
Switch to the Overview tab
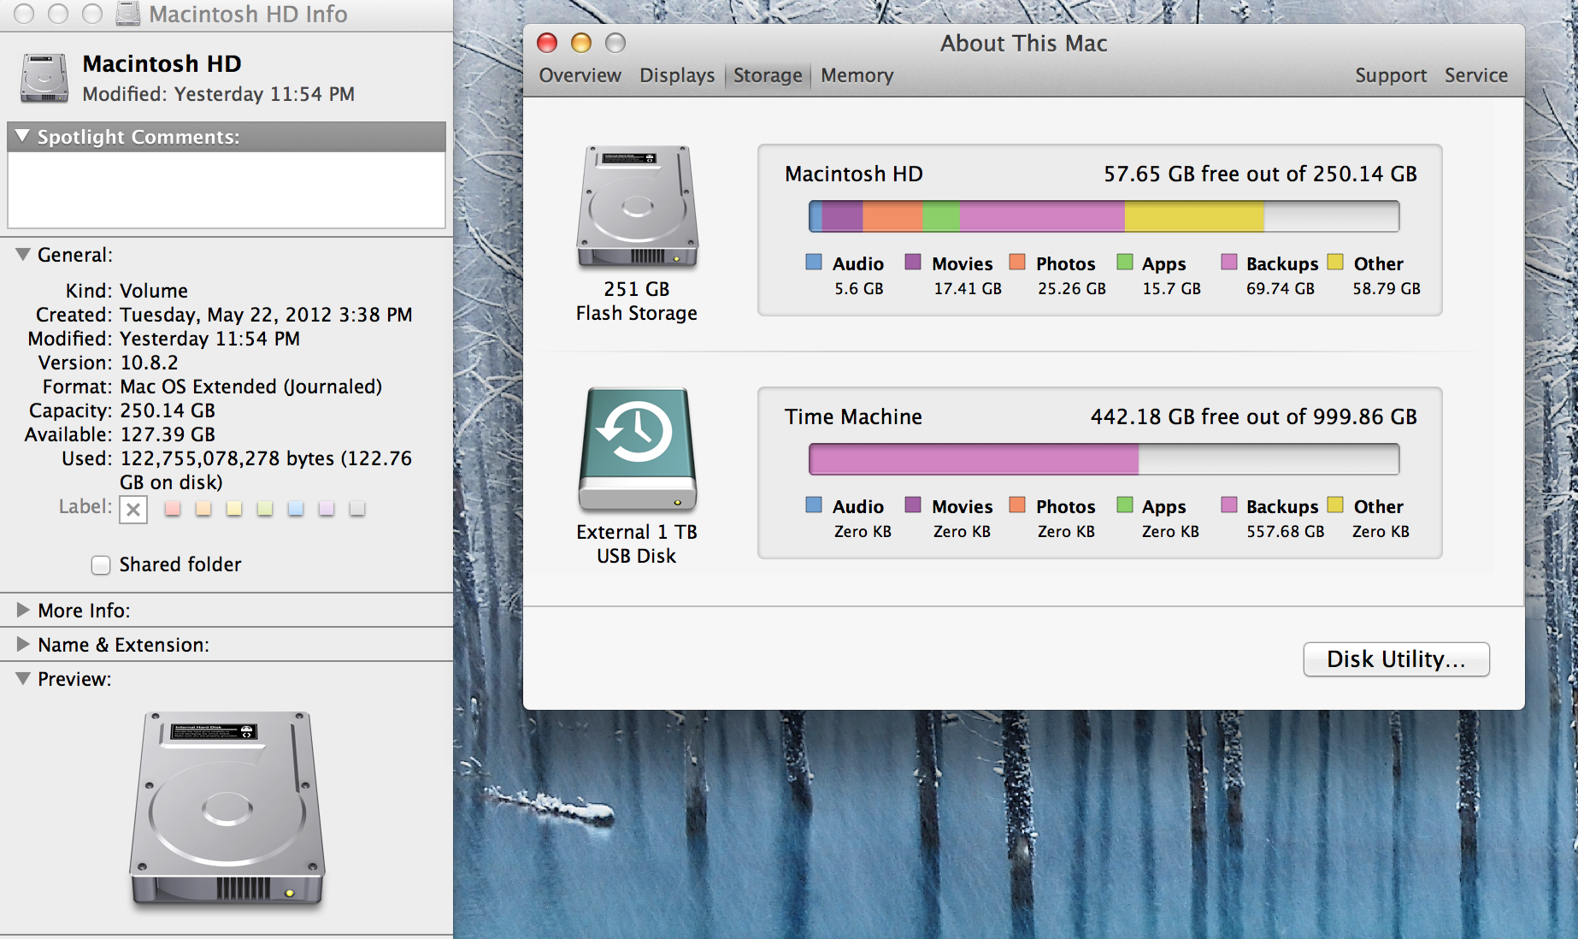(580, 75)
